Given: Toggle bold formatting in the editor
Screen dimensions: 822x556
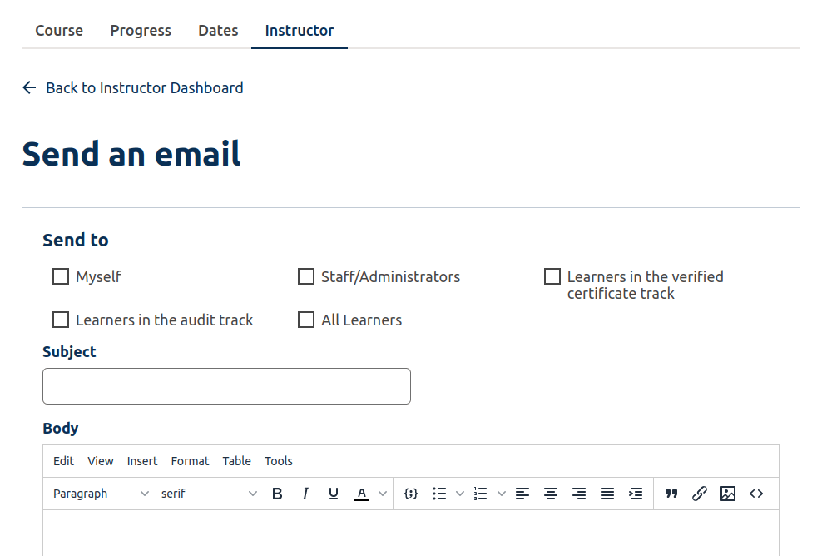Looking at the screenshot, I should (277, 494).
